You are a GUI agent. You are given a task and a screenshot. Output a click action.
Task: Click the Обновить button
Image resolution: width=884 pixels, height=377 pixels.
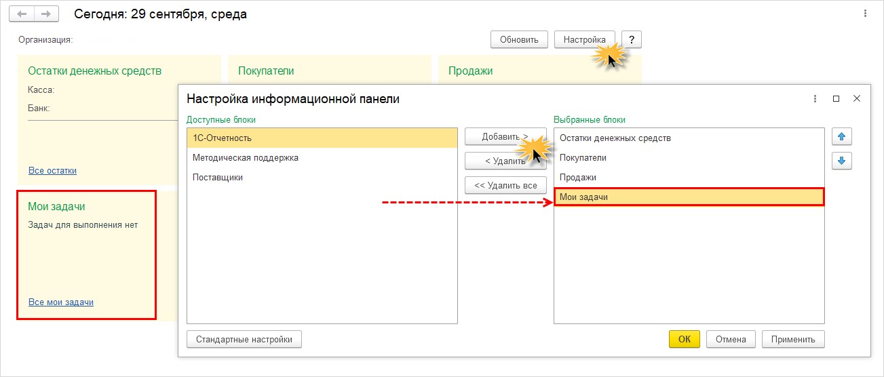point(519,40)
